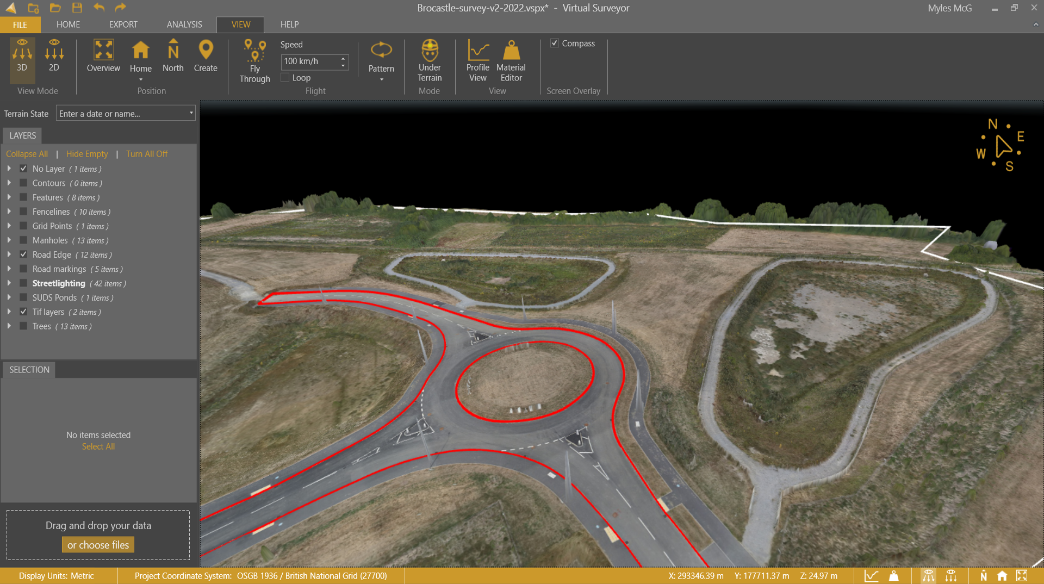This screenshot has width=1044, height=584.
Task: Turn on the Streetlighting layer checkbox
Action: click(23, 283)
